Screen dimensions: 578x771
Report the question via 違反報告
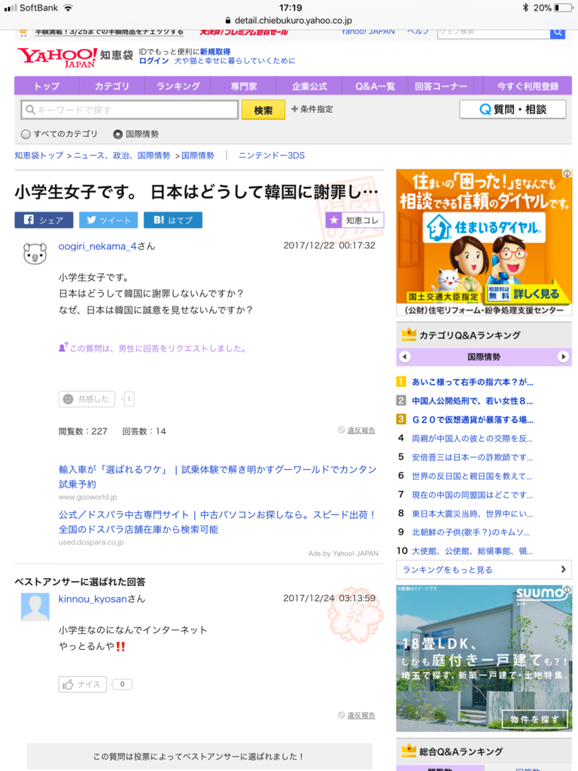(x=357, y=430)
